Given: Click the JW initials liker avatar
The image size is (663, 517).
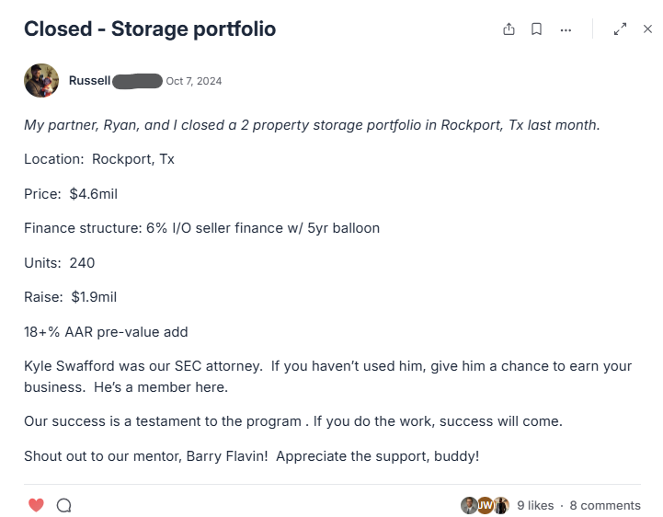Looking at the screenshot, I should [485, 505].
